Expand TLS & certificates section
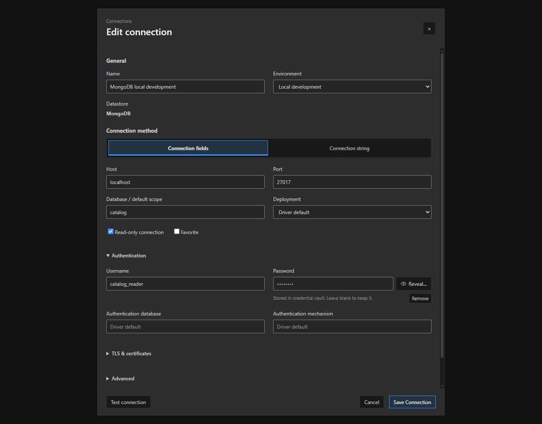The width and height of the screenshot is (542, 424). 129,354
